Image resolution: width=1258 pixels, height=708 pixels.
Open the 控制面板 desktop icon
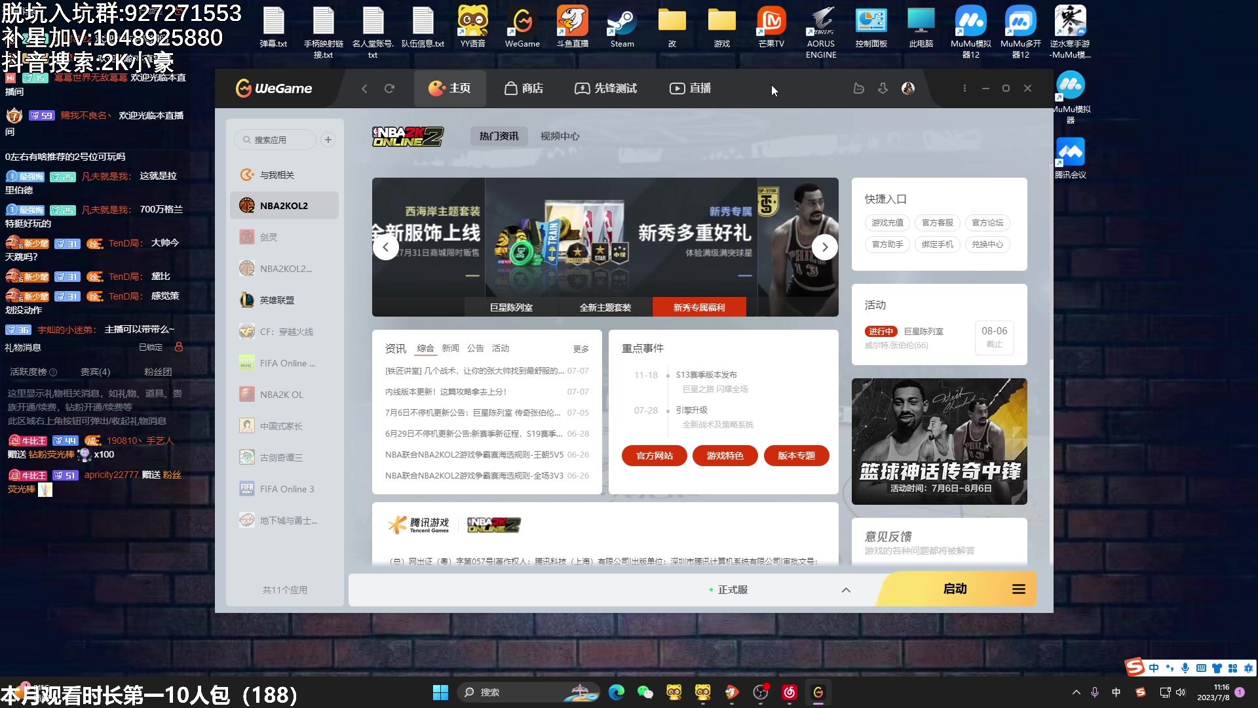[871, 28]
